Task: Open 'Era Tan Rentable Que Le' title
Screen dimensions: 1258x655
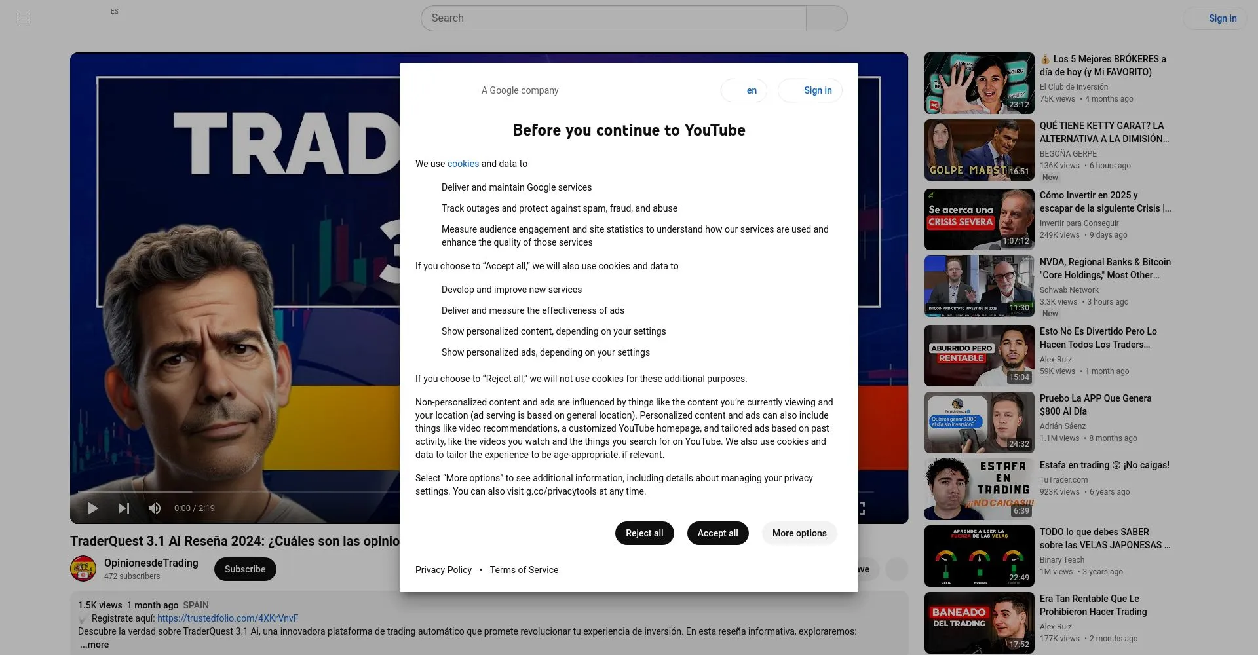Action: pos(1093,605)
